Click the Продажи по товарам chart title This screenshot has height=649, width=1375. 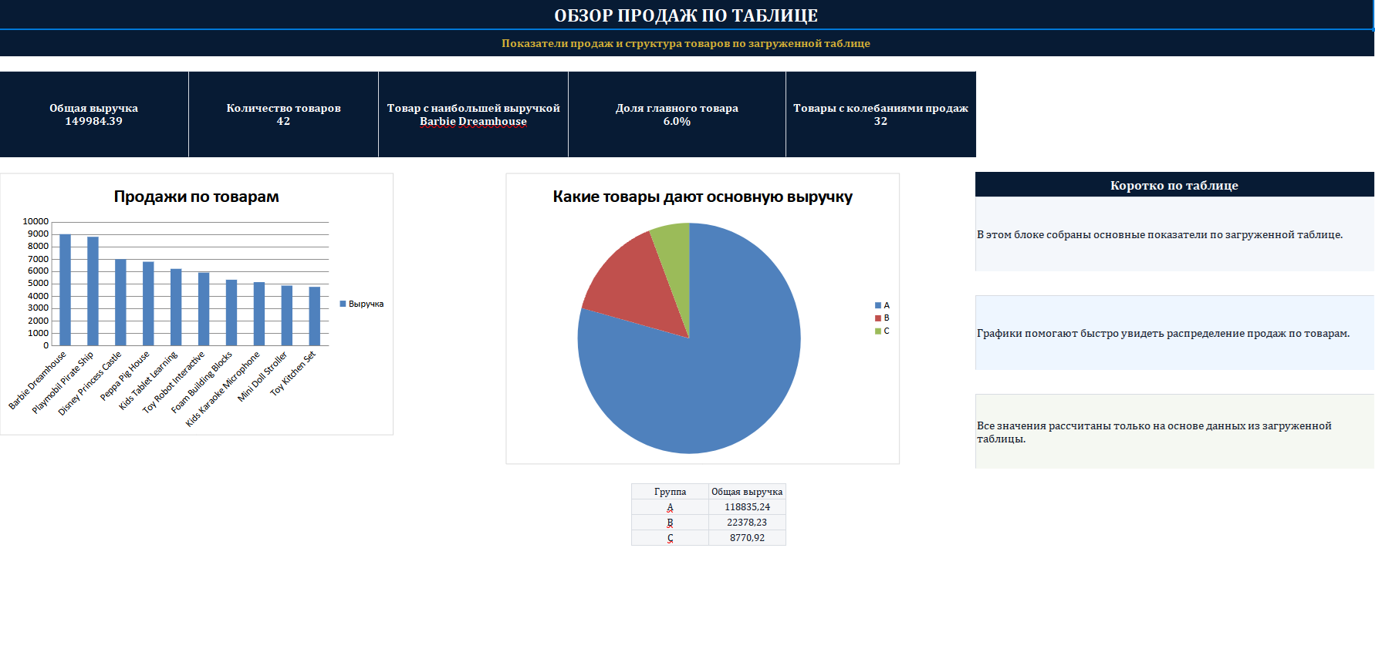pos(197,197)
